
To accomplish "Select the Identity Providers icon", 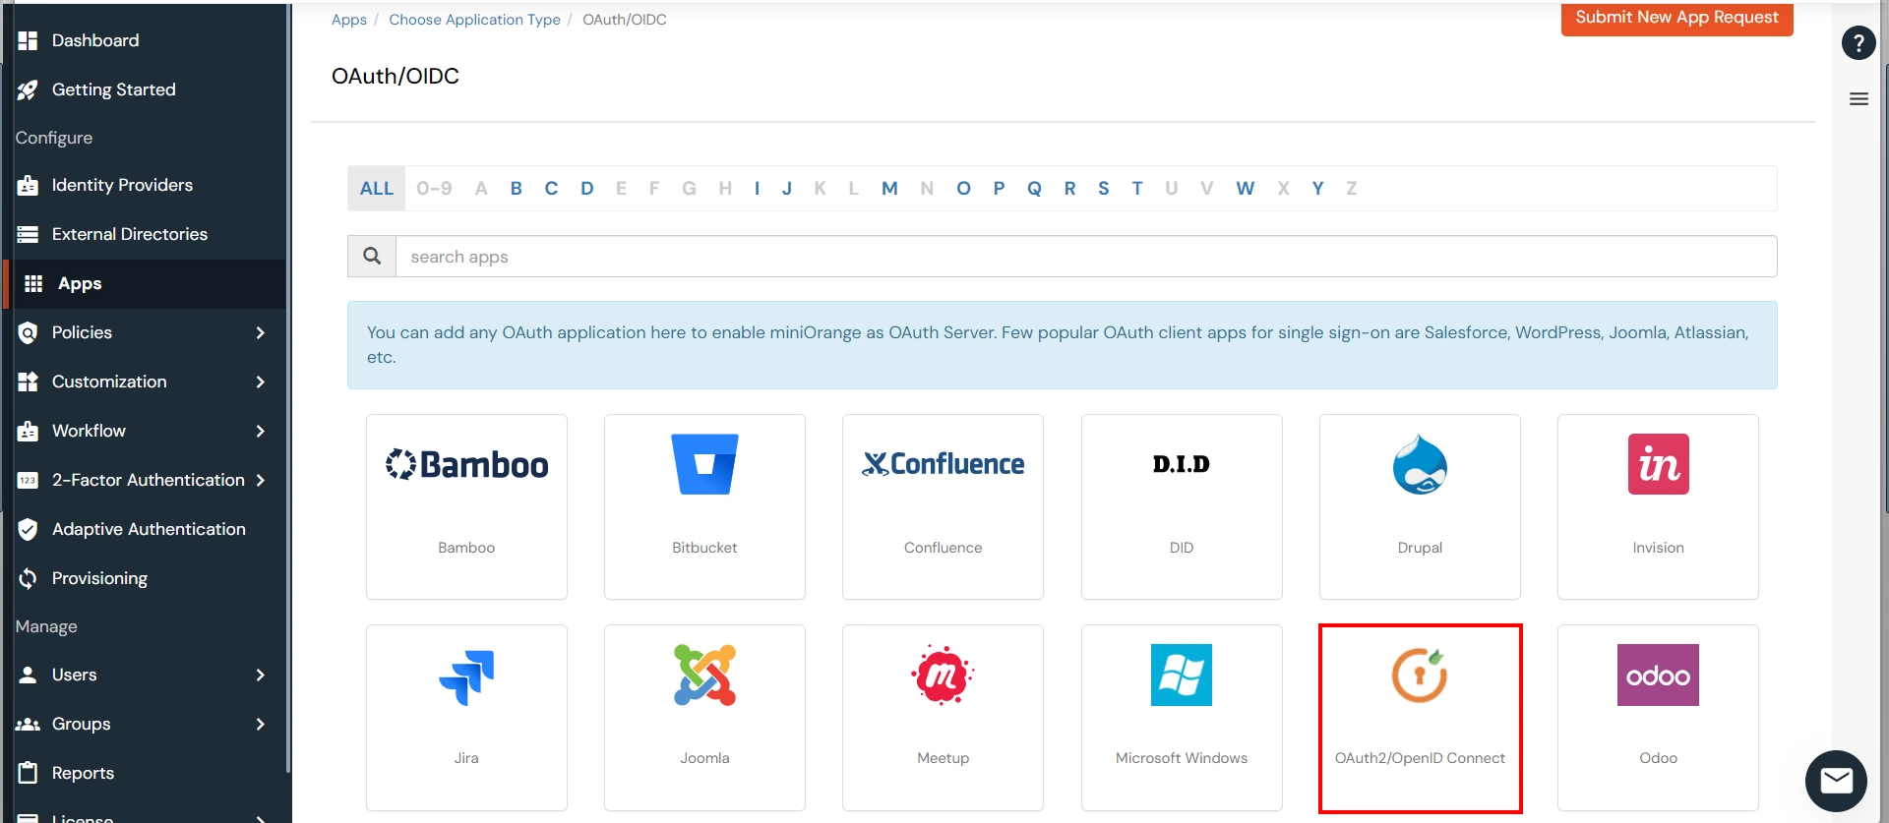I will 28,185.
